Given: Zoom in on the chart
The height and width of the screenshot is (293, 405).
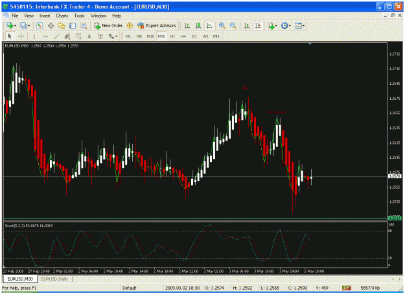Looking at the screenshot, I should pyautogui.click(x=222, y=25).
